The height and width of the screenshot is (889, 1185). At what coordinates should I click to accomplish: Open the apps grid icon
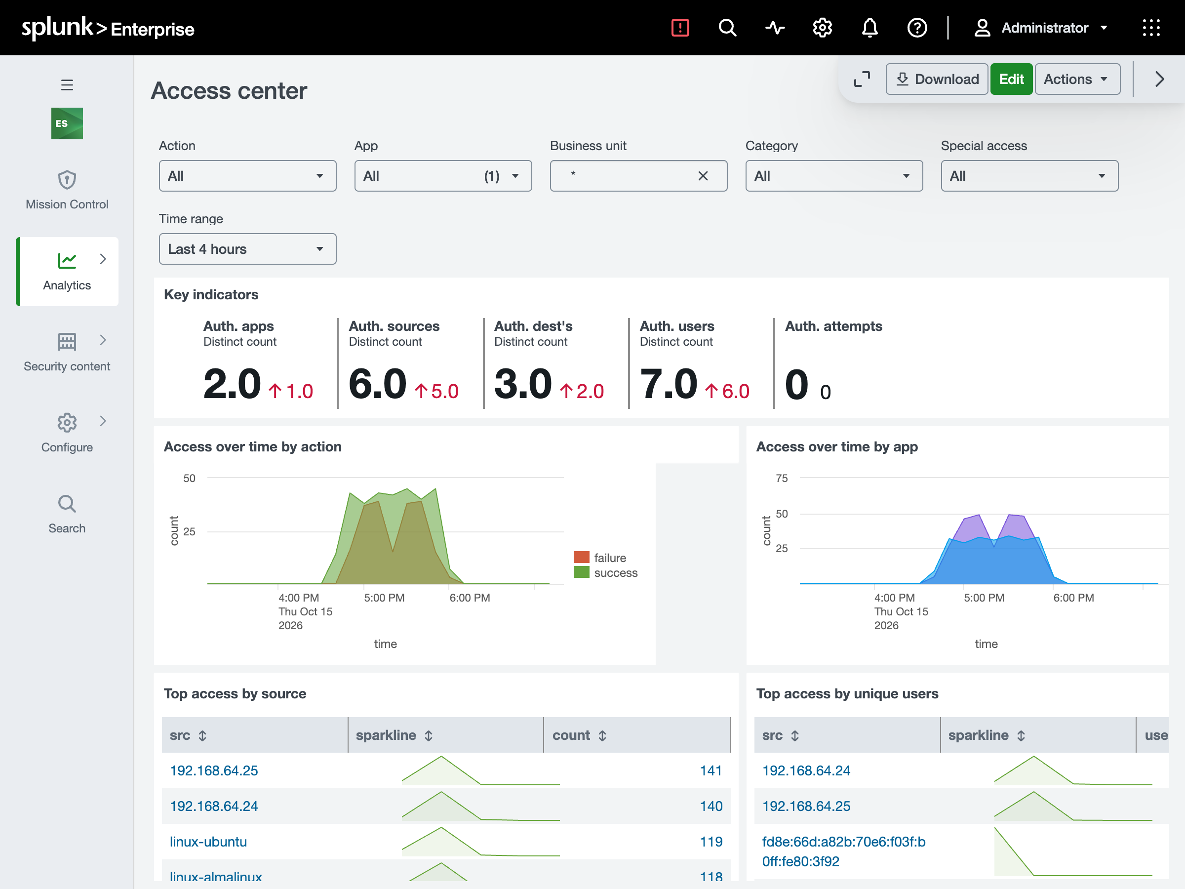1151,27
